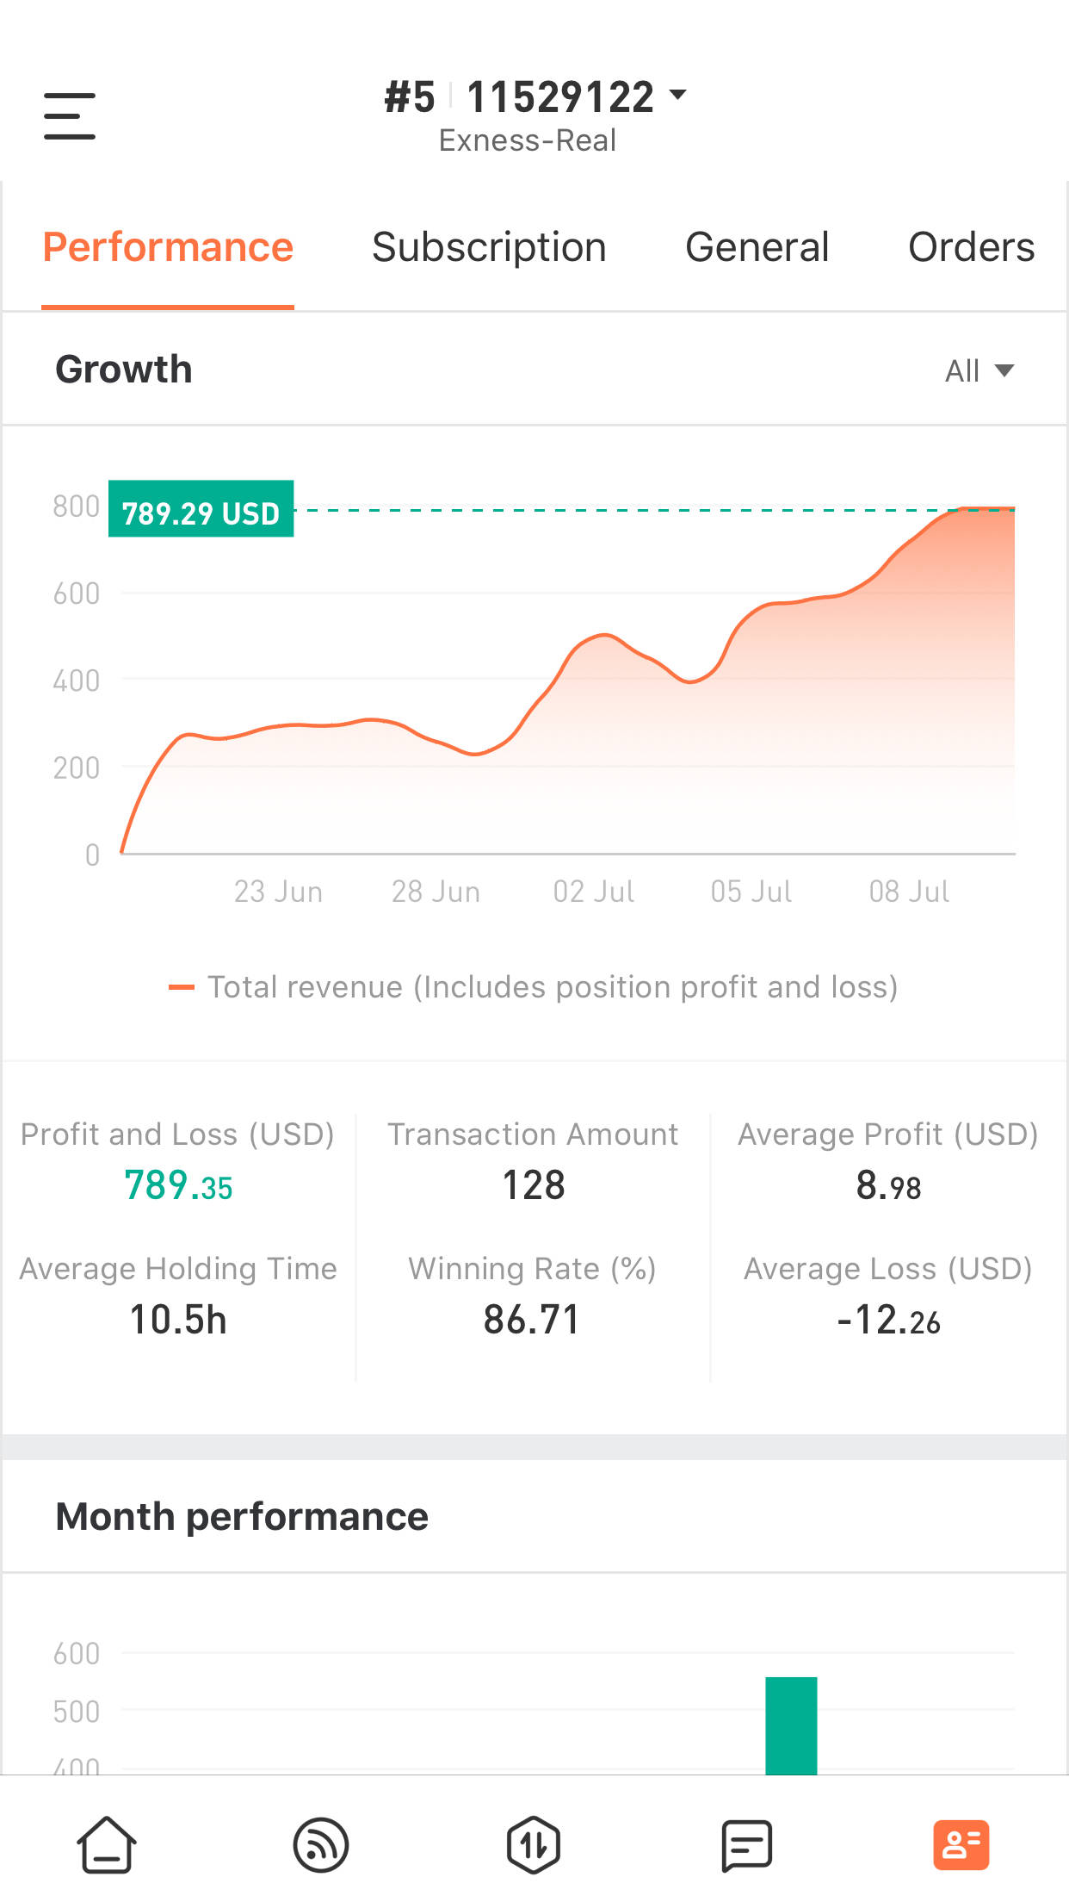Click the Total revenue legend entry
Image resolution: width=1069 pixels, height=1902 pixels.
click(534, 987)
